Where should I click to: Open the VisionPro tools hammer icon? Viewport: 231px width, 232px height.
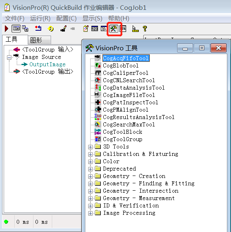(113, 29)
